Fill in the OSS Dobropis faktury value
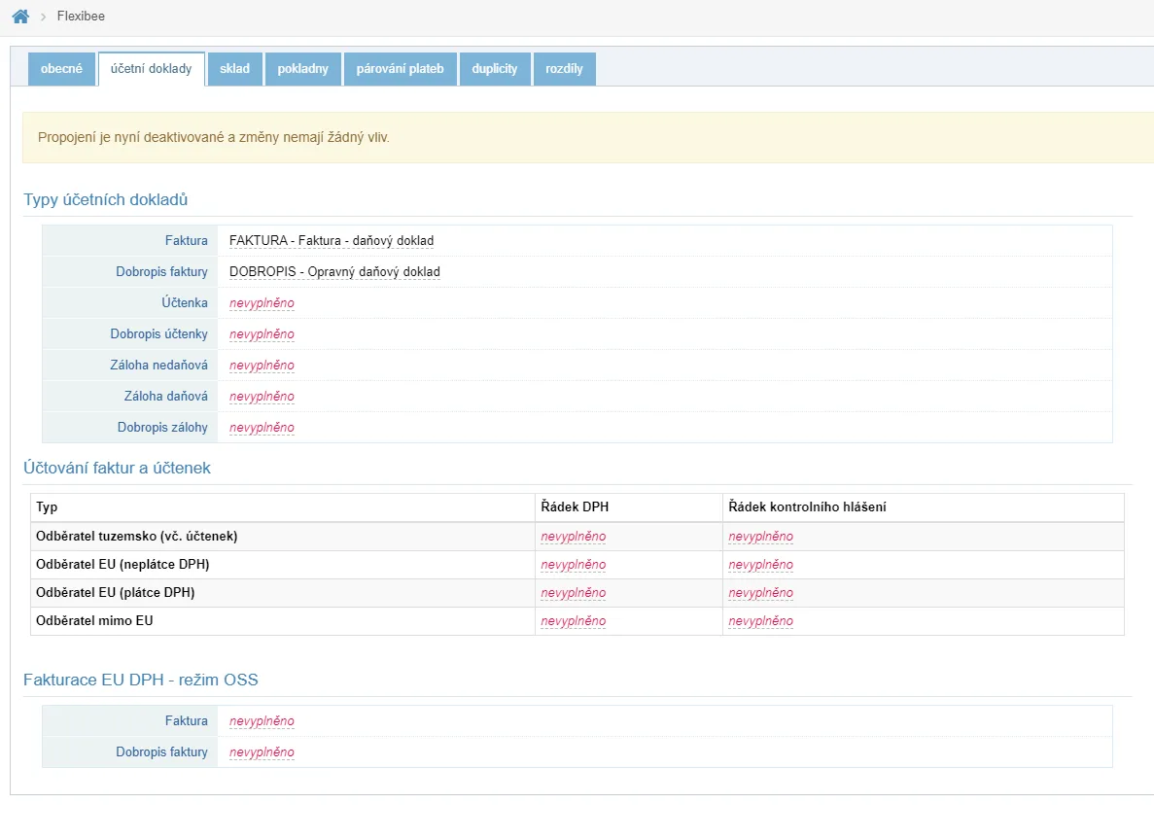The image size is (1154, 838). (262, 751)
